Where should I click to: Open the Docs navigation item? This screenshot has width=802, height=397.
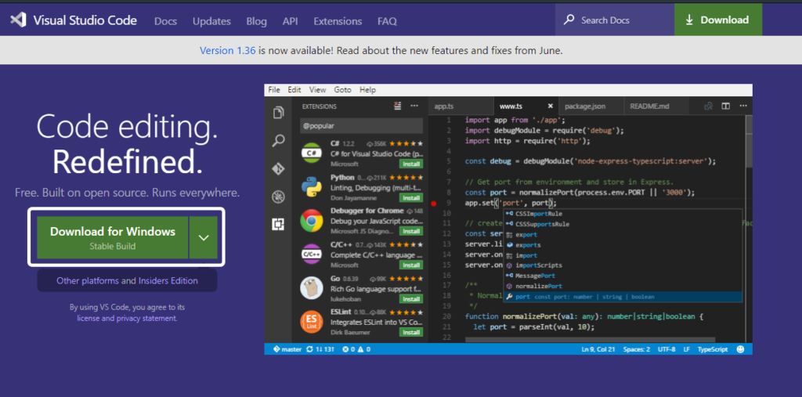tap(166, 21)
